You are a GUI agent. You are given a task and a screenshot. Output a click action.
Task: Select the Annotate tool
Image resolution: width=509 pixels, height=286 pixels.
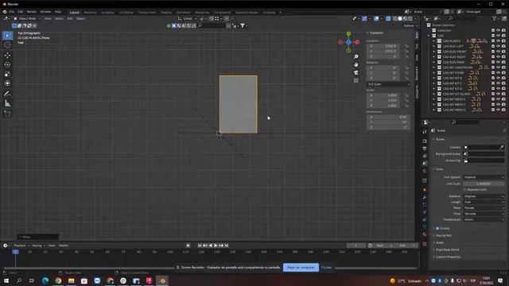(x=7, y=94)
